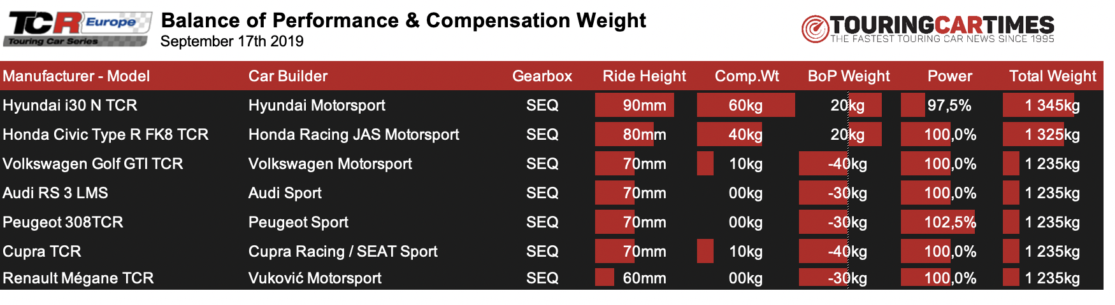The image size is (1115, 305).
Task: Click the Hyundai 97,5% power bar
Action: pos(913,105)
